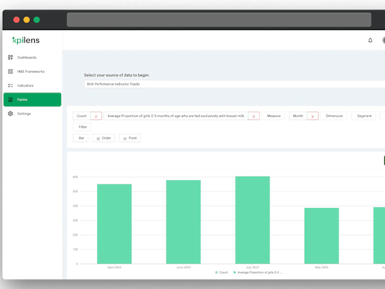385x289 pixels.
Task: Click the April 2023 axis label
Action: pyautogui.click(x=114, y=268)
